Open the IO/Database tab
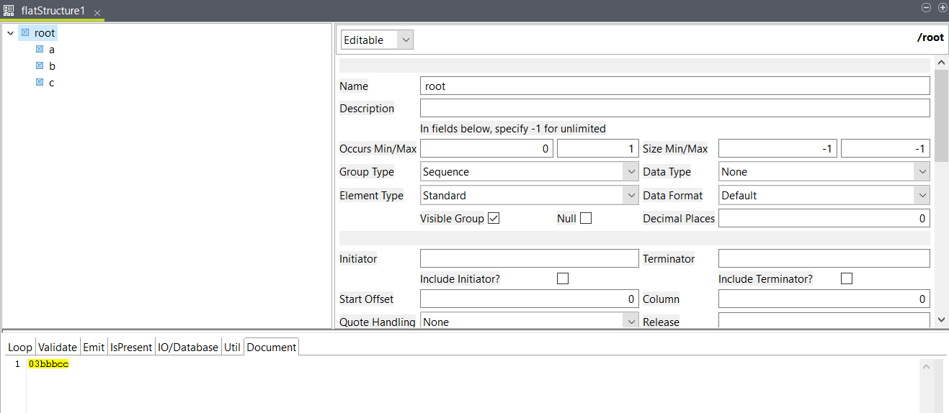Viewport: 949px width, 413px height. [x=189, y=347]
